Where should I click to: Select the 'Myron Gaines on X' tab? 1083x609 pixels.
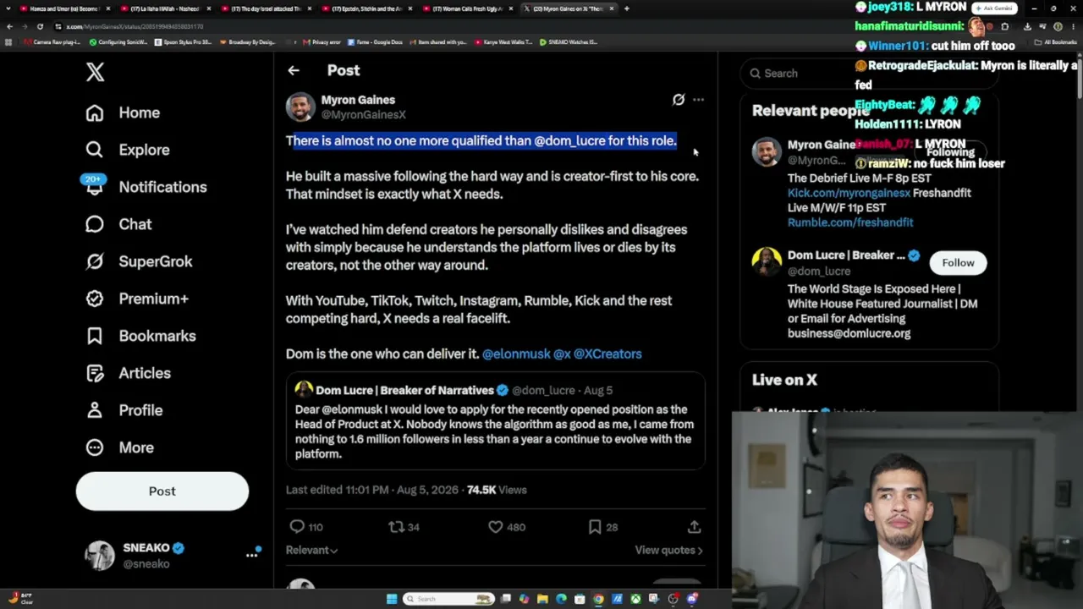pos(569,8)
